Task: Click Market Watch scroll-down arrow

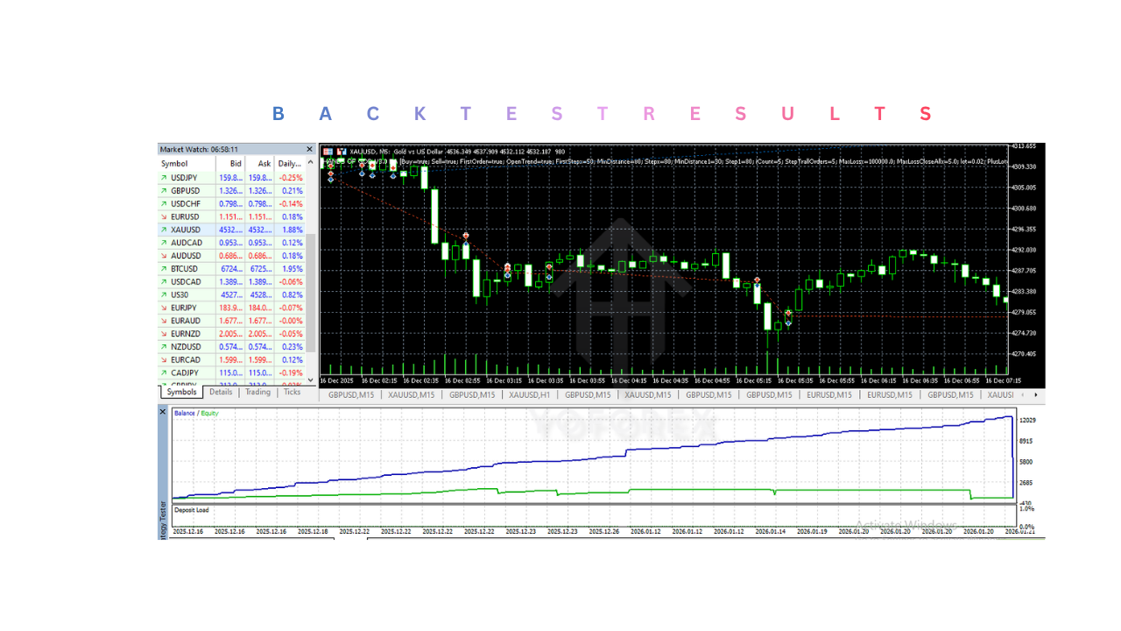Action: tap(310, 379)
